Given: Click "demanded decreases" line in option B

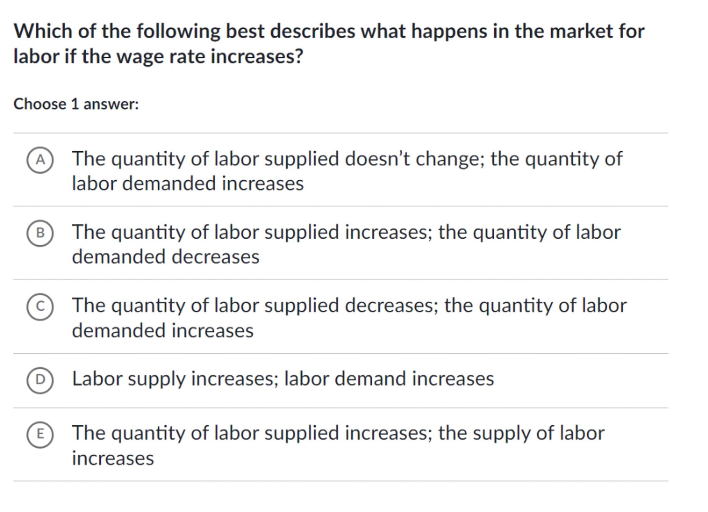Looking at the screenshot, I should coord(166,257).
